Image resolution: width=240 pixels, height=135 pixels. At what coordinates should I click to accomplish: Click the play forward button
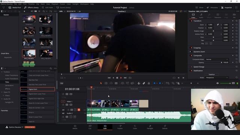click(x=121, y=78)
